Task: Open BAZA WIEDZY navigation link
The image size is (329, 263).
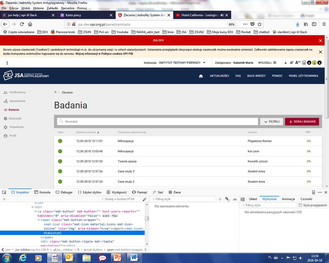Action: click(256, 76)
